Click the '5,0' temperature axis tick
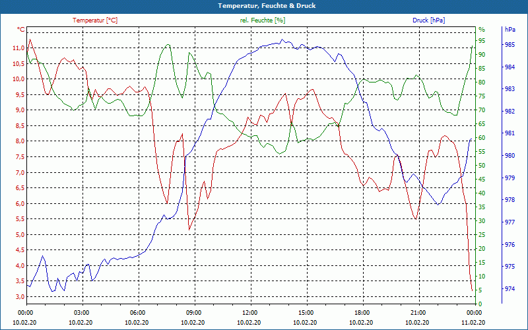Viewport: 528px width, 330px height. click(20, 235)
